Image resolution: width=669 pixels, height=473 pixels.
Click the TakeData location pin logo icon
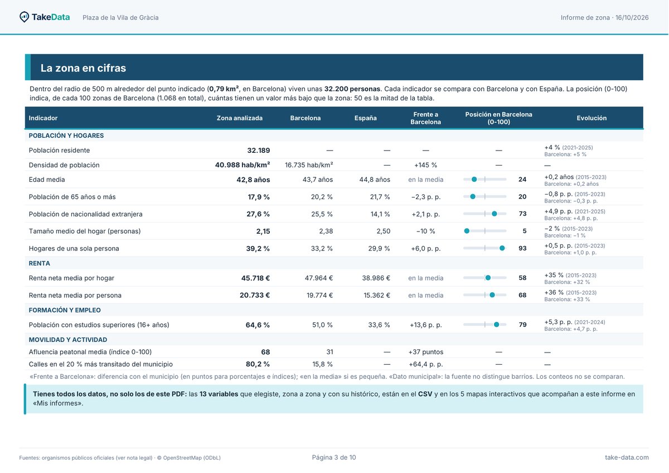[24, 17]
